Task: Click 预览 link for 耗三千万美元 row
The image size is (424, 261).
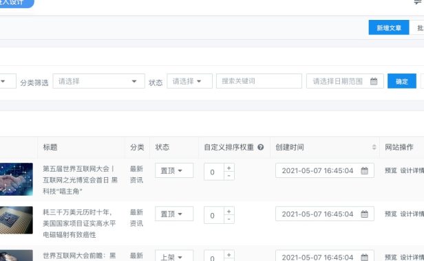Action: pos(391,214)
